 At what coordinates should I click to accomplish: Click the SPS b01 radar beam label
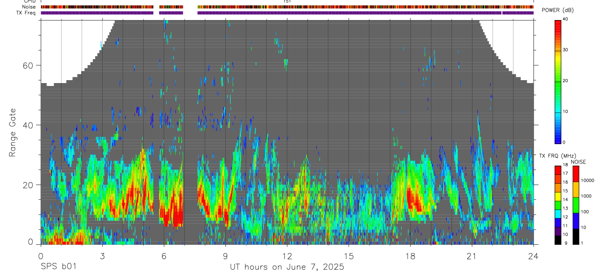click(x=58, y=267)
